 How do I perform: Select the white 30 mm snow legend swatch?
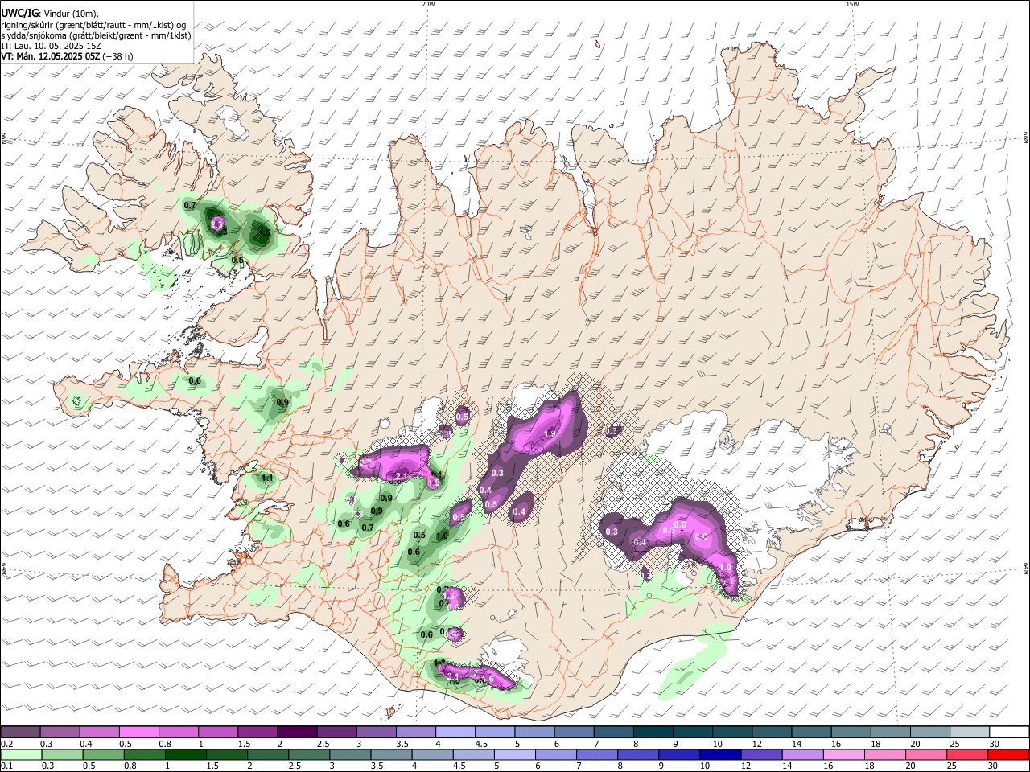click(x=1009, y=732)
